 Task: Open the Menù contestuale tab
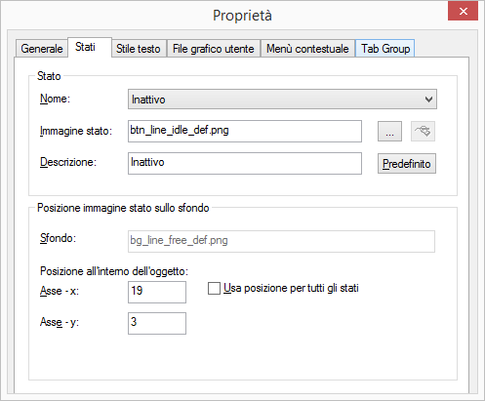click(x=307, y=49)
